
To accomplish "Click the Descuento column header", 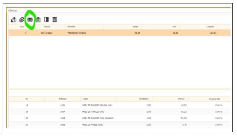I will [214, 99].
